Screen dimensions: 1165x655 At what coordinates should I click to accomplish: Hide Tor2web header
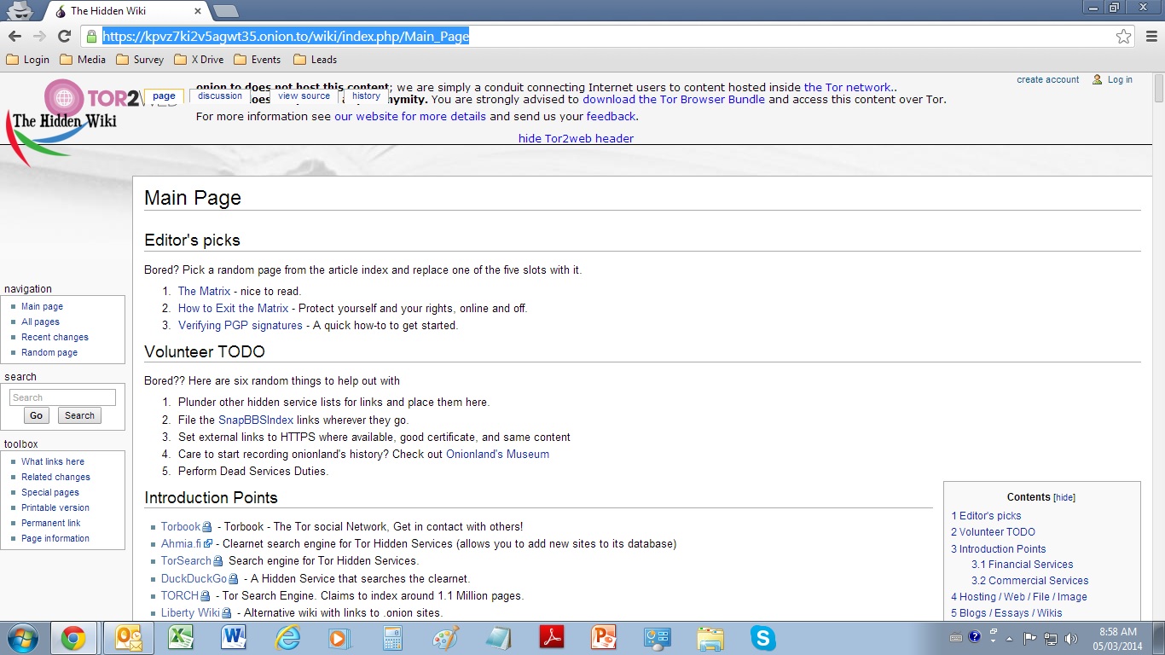[x=576, y=138]
